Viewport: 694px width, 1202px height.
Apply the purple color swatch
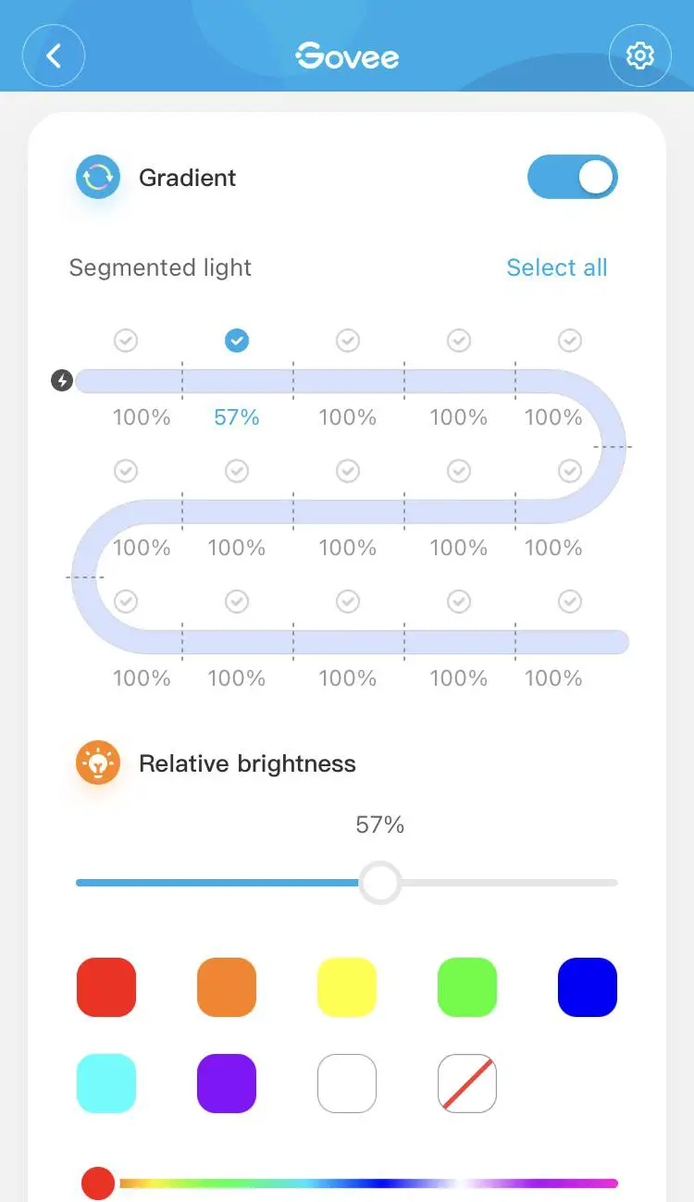click(x=227, y=1084)
